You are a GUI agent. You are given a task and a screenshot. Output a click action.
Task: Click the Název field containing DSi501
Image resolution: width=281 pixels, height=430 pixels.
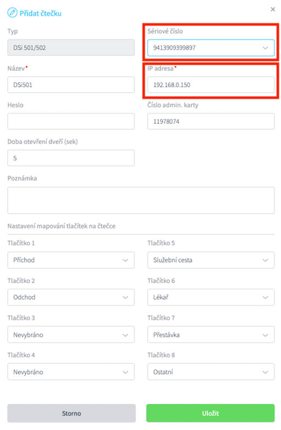pyautogui.click(x=71, y=84)
